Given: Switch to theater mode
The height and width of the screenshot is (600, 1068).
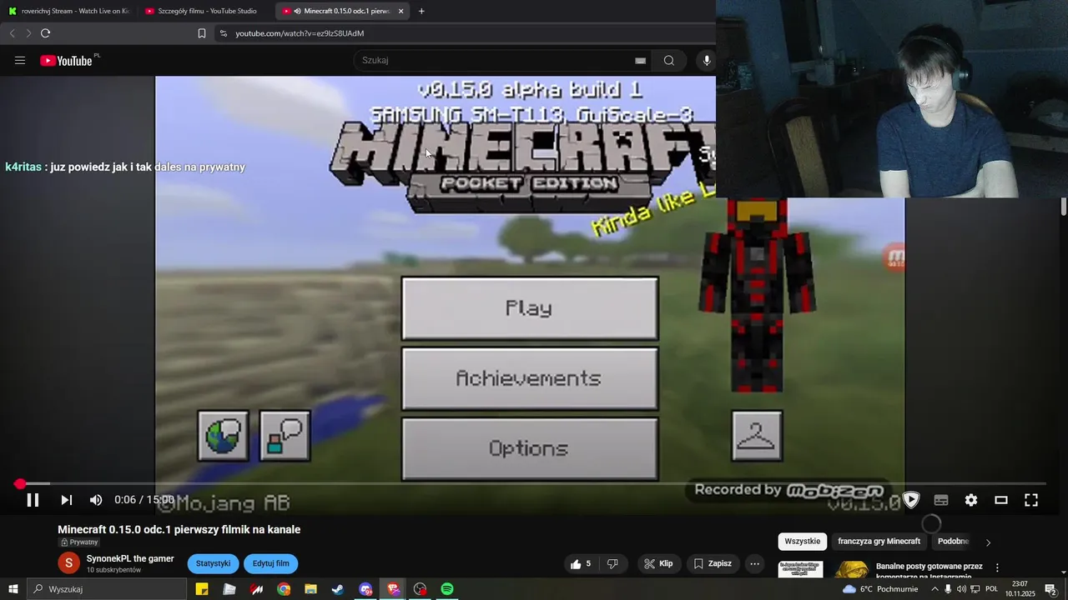Looking at the screenshot, I should coord(1001,500).
